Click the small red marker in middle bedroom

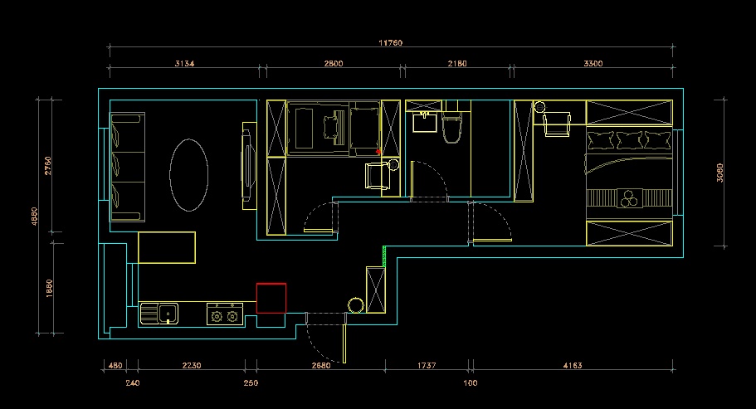point(379,152)
